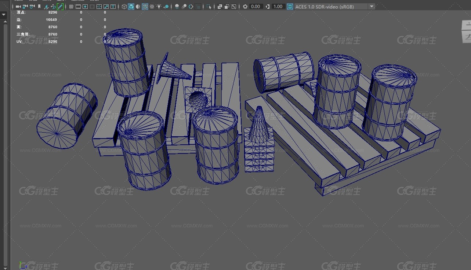
Task: Toggle the viewport Grid display
Action: (71, 7)
